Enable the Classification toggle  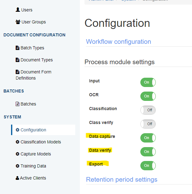click(x=148, y=110)
